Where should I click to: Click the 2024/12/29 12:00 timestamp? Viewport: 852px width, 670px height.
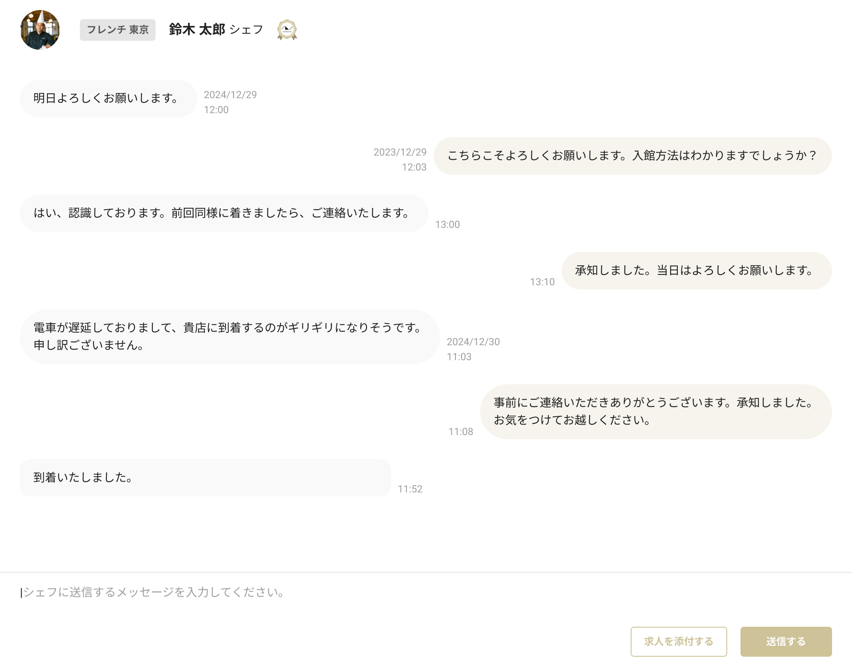(x=231, y=102)
